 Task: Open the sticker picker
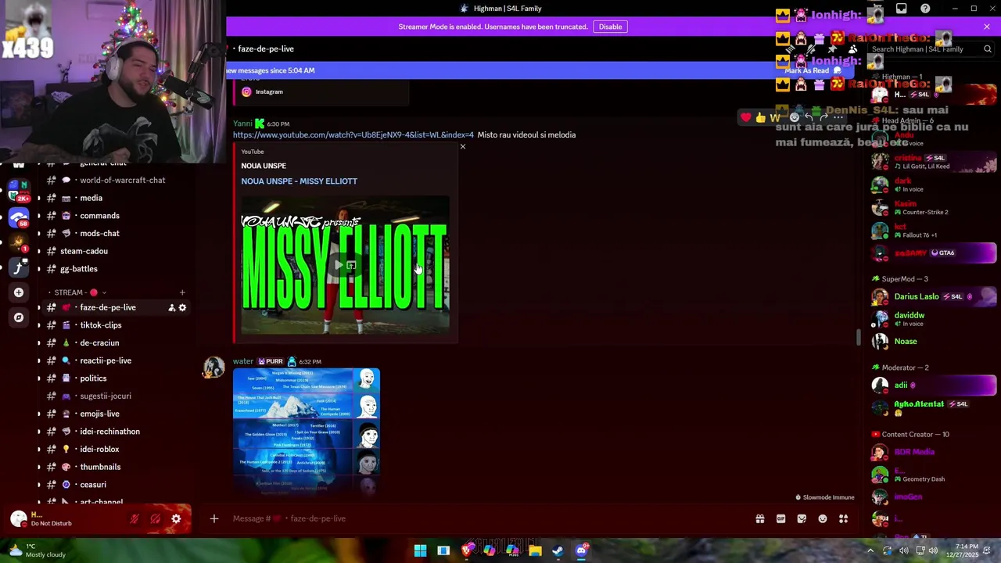click(x=802, y=518)
